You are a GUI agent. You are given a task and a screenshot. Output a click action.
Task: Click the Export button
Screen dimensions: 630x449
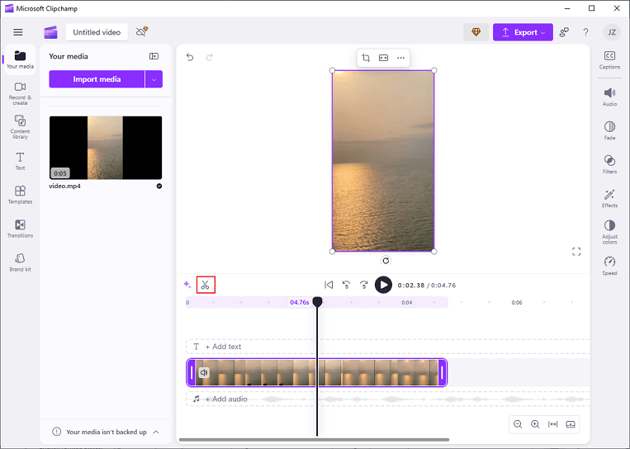523,32
